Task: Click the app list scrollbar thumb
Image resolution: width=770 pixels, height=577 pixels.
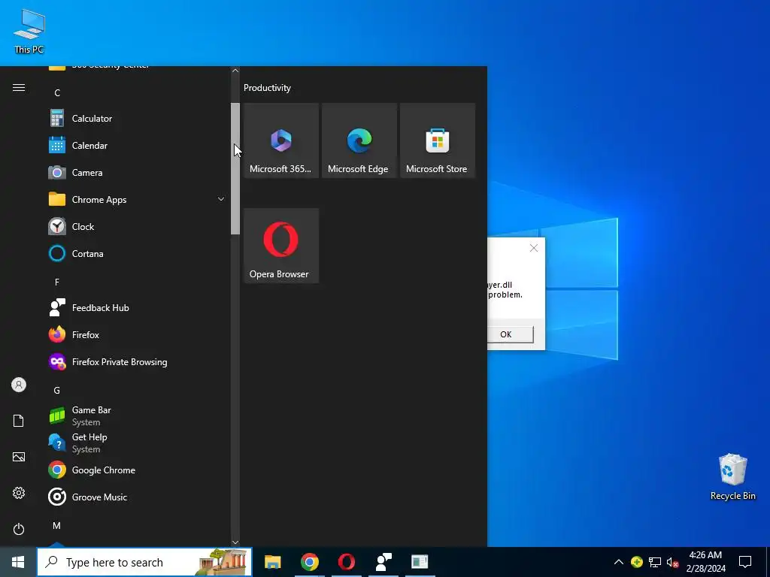Action: pos(235,168)
